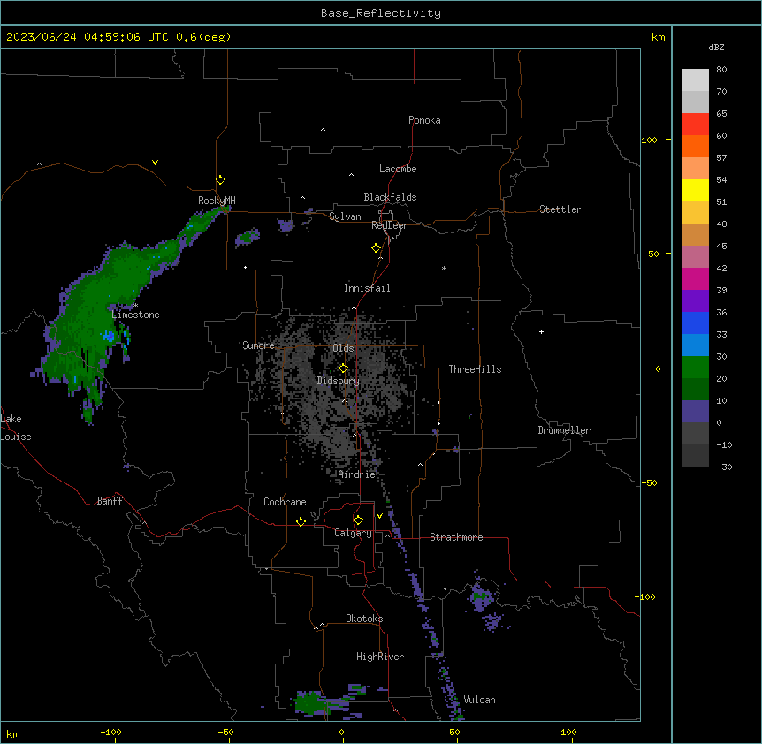Click the Lacombe town label
Viewport: 762px width, 744px height.
398,169
